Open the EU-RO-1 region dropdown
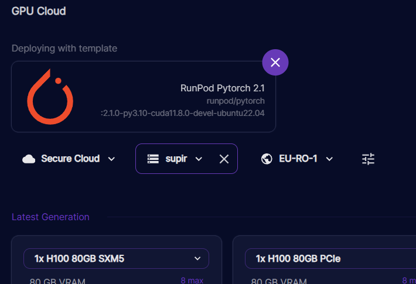This screenshot has height=284, width=416. [297, 159]
